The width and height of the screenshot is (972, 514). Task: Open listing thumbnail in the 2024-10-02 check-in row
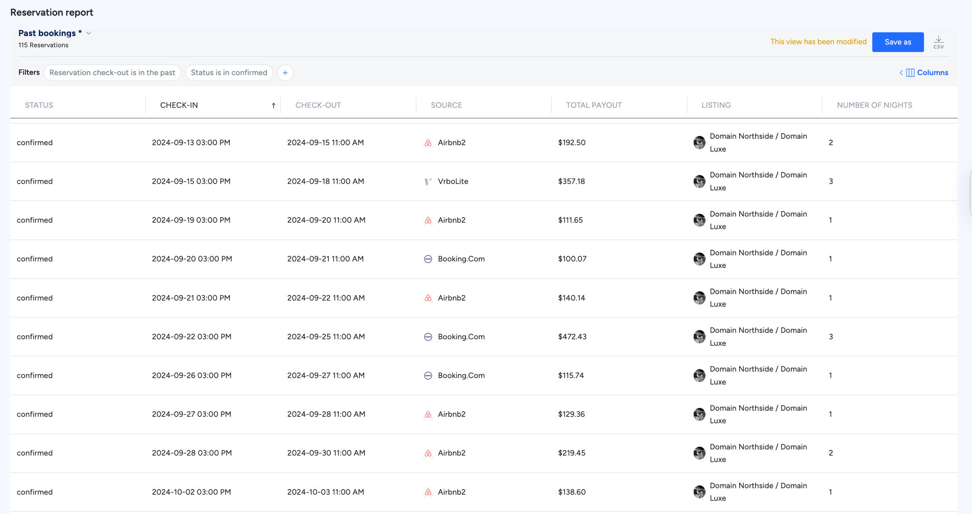coord(699,492)
